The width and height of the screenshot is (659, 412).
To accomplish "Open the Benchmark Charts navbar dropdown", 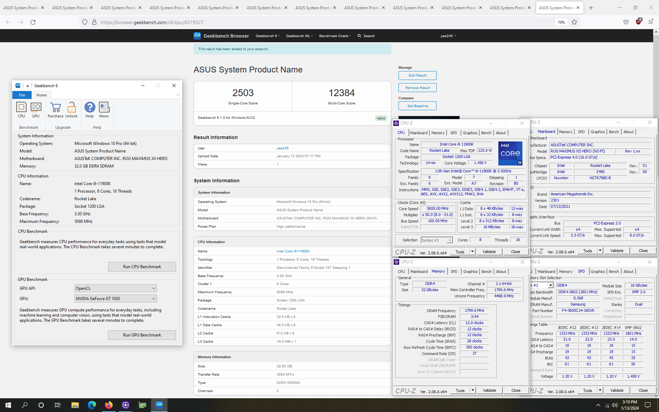I will (x=335, y=36).
